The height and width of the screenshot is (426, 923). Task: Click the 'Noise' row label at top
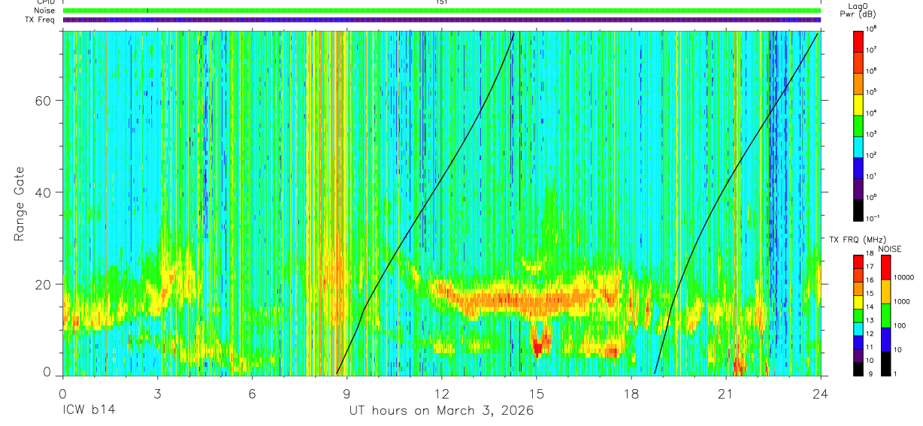(x=45, y=11)
